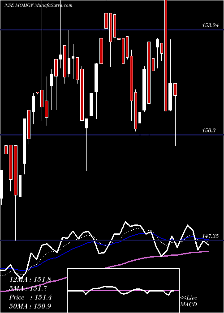
Task: Select the 147.35 price level label
Action: click(x=210, y=236)
